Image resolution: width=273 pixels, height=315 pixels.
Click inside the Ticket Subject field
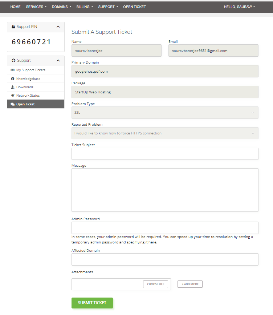[x=165, y=154]
